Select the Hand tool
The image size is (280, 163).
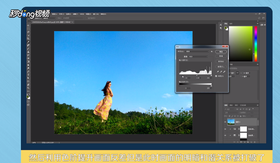(28, 84)
